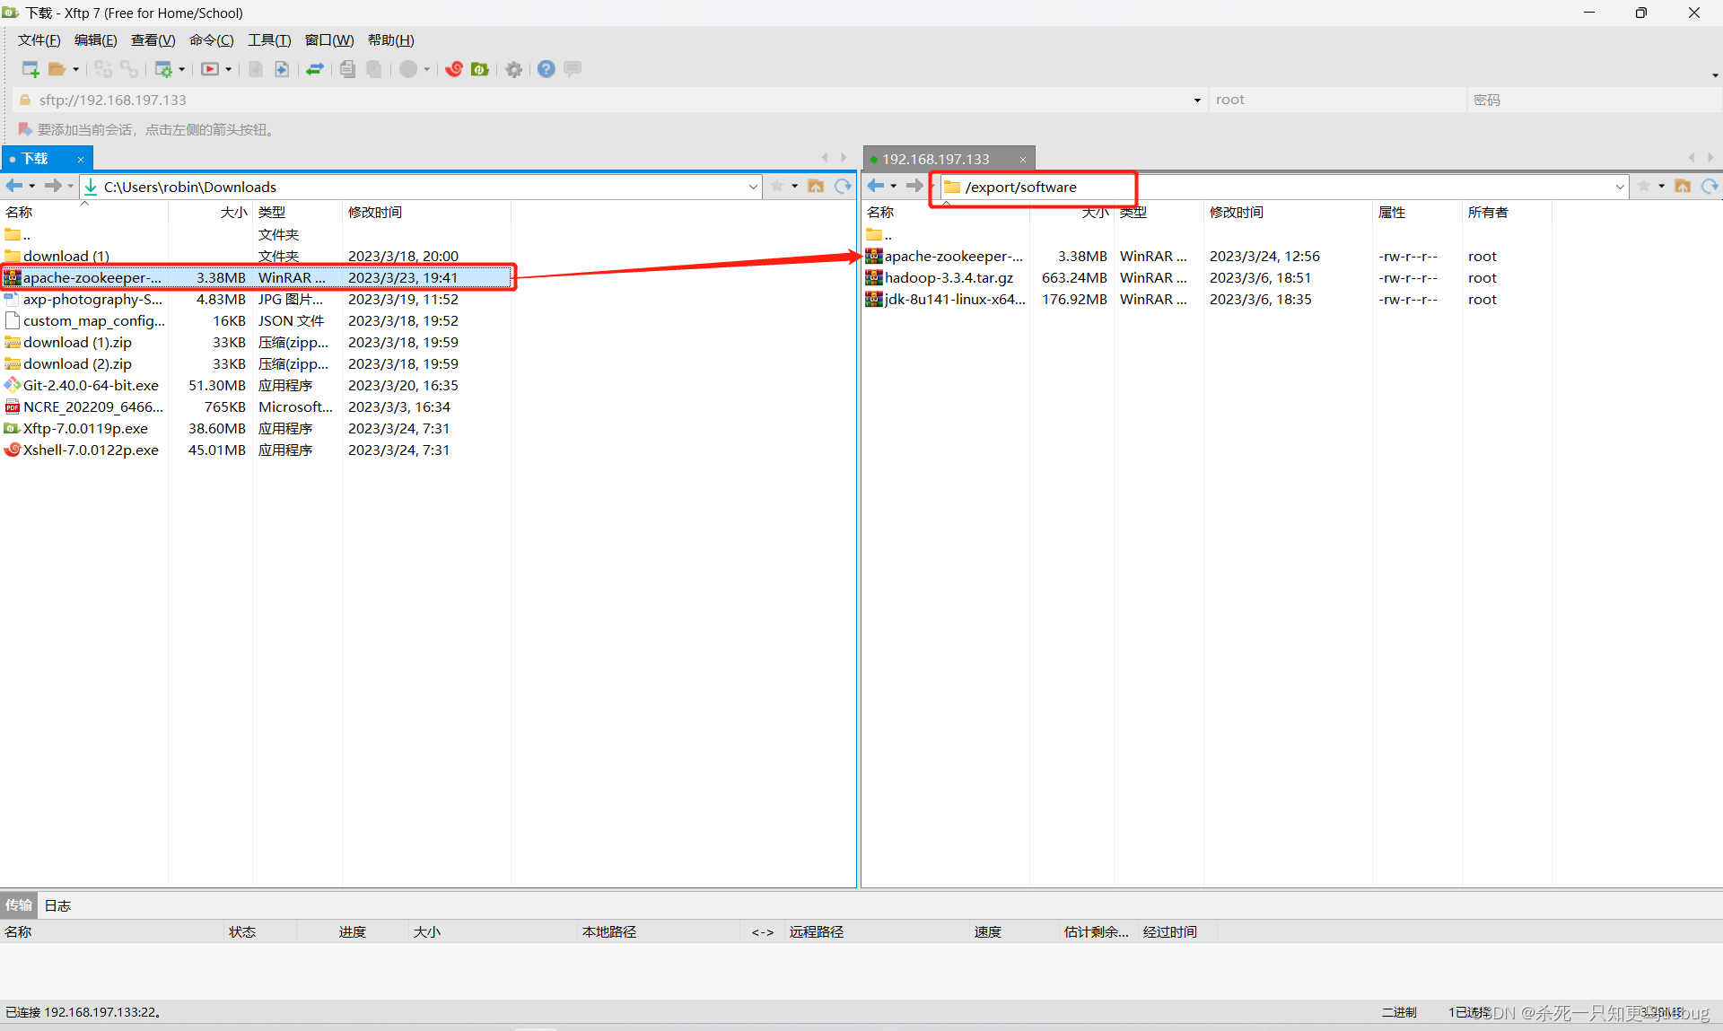This screenshot has height=1031, width=1723.
Task: Open the 编辑(E) menu
Action: click(x=96, y=40)
